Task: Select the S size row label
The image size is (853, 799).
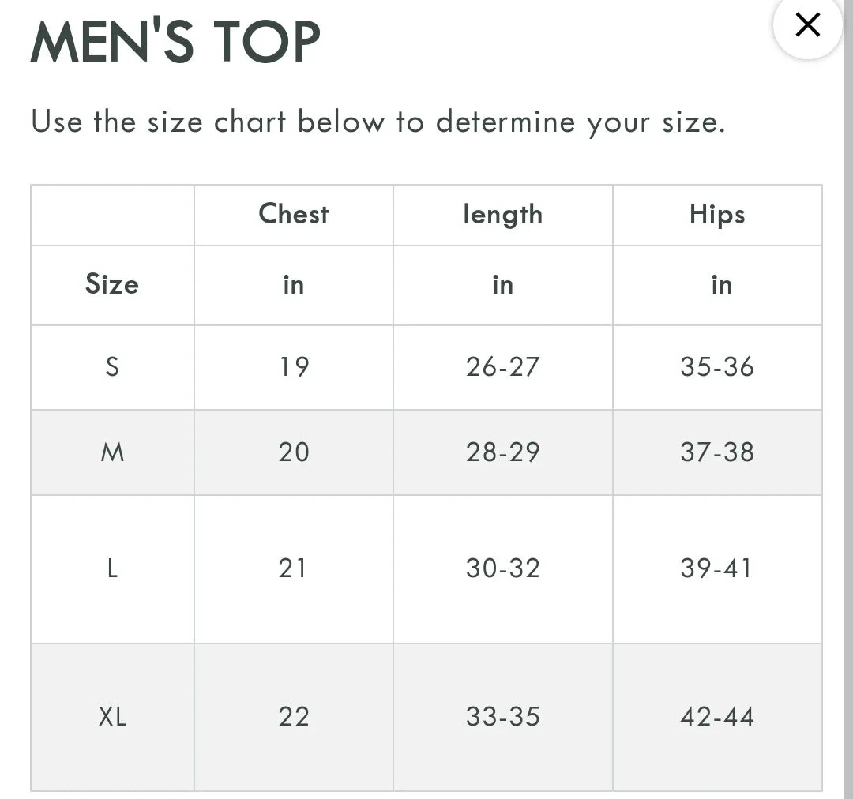Action: (112, 366)
